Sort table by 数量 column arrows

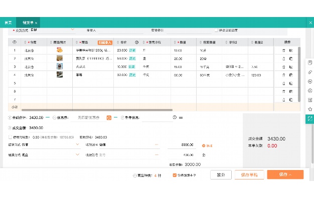(175, 42)
